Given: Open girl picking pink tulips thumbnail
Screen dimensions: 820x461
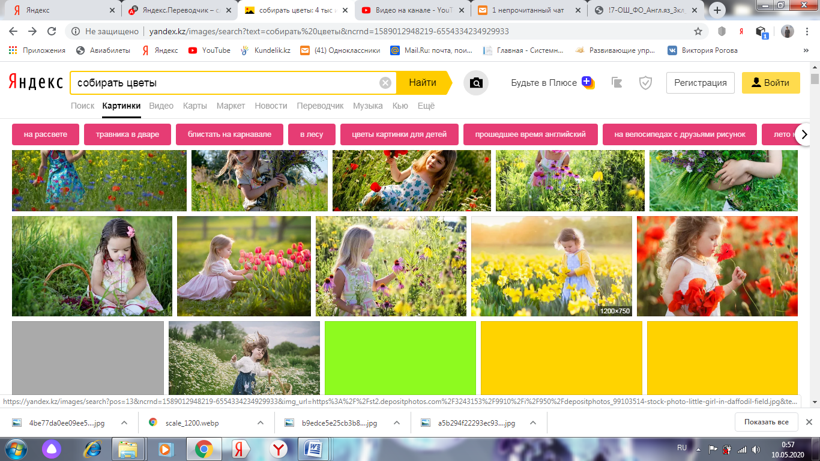Looking at the screenshot, I should 244,266.
